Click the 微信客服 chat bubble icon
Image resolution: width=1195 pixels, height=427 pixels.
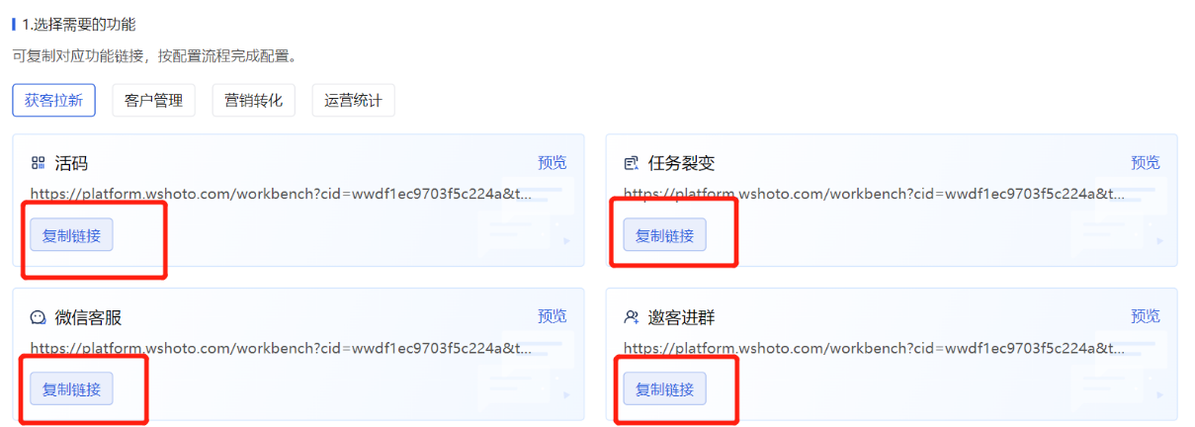pyautogui.click(x=38, y=317)
